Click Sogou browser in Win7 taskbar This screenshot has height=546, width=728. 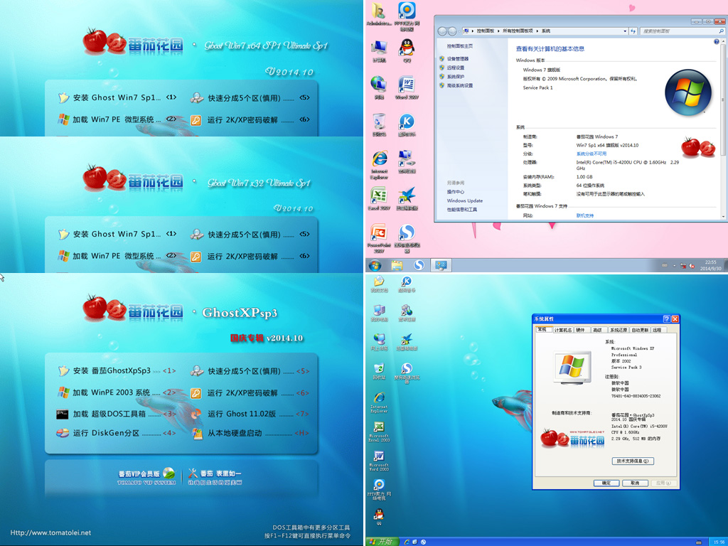pos(419,265)
